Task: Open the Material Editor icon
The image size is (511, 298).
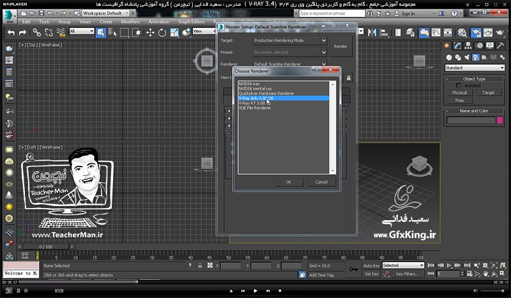Action: tap(462, 33)
